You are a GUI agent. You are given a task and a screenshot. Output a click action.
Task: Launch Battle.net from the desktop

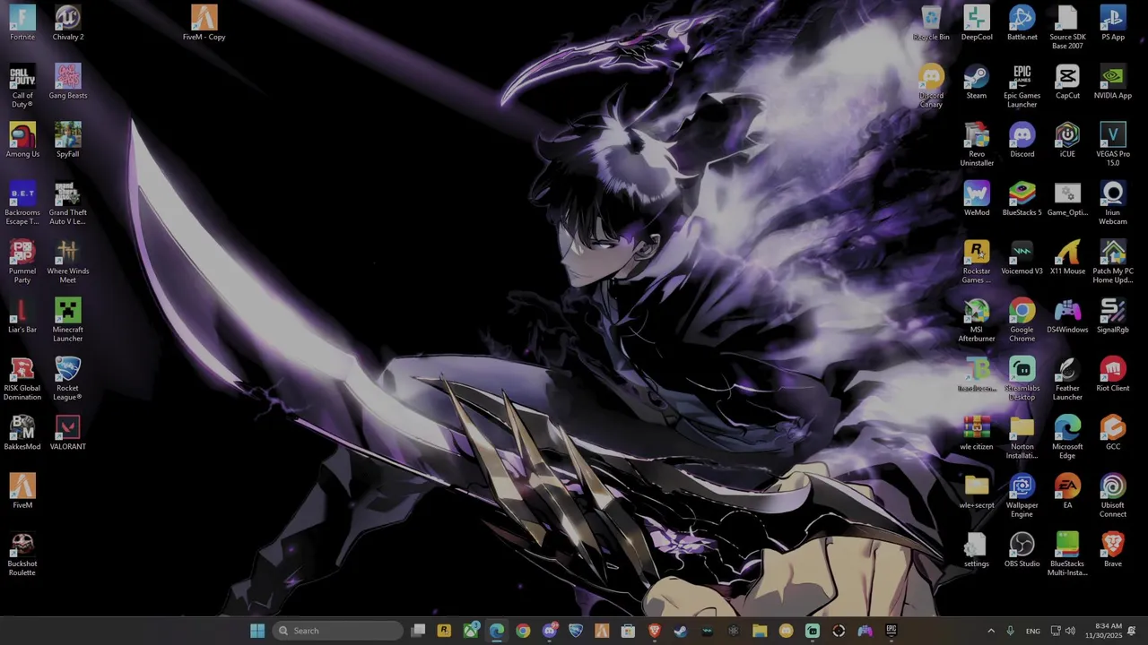pyautogui.click(x=1022, y=23)
